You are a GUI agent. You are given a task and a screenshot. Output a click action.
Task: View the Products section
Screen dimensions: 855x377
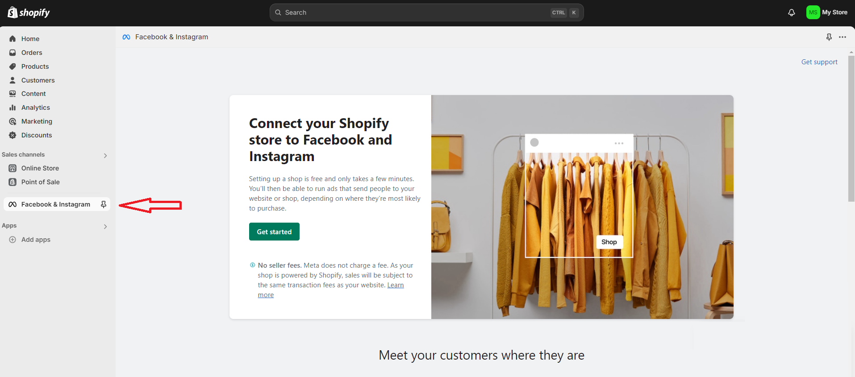click(x=35, y=66)
